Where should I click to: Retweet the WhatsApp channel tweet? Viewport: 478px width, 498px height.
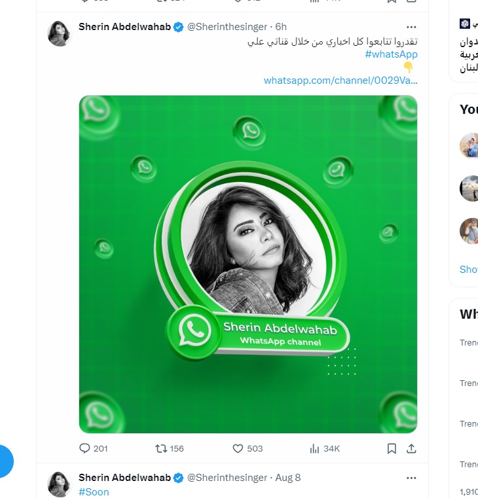click(161, 448)
